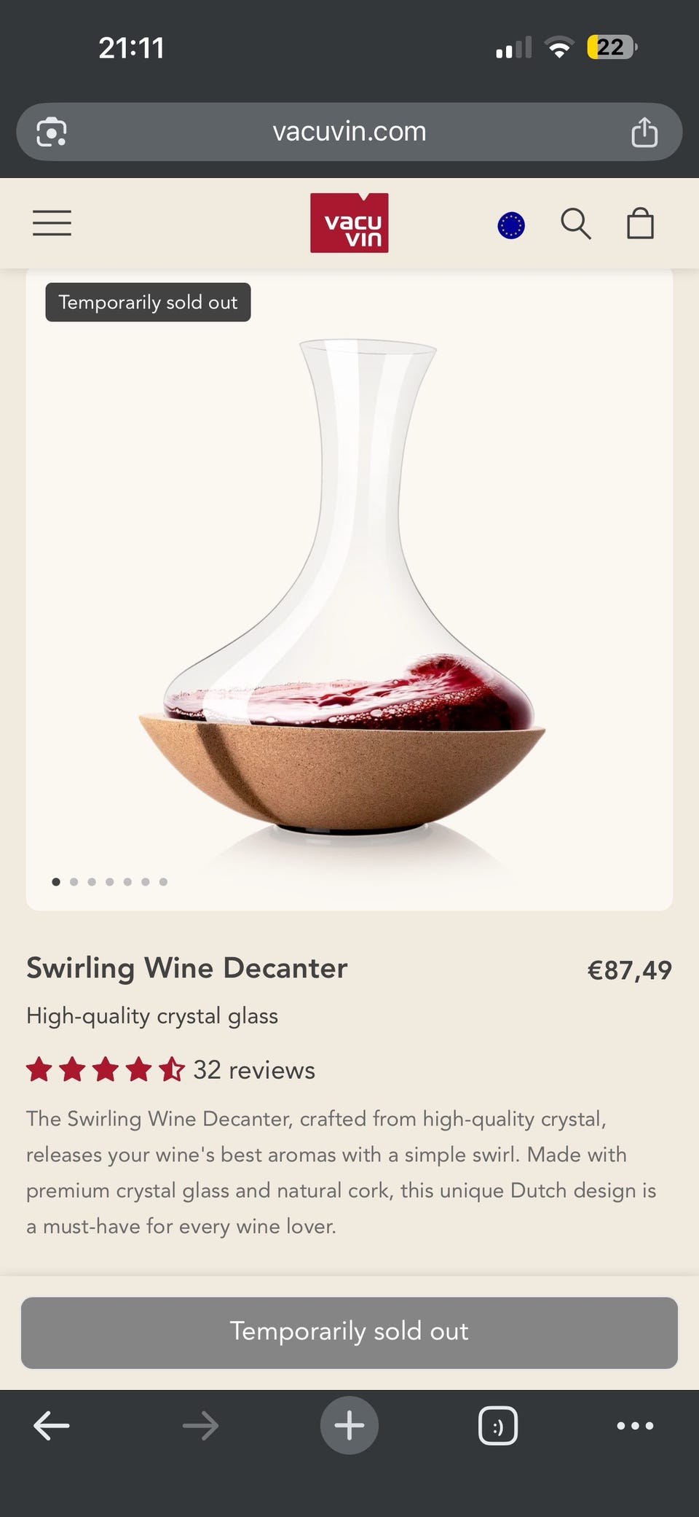This screenshot has width=699, height=1517.
Task: Select the fourth image carousel dot
Action: click(x=109, y=881)
